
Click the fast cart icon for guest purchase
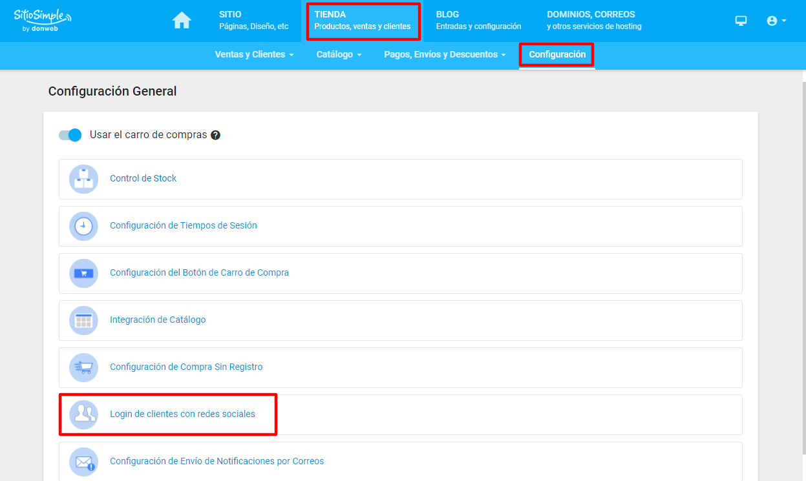coord(83,367)
